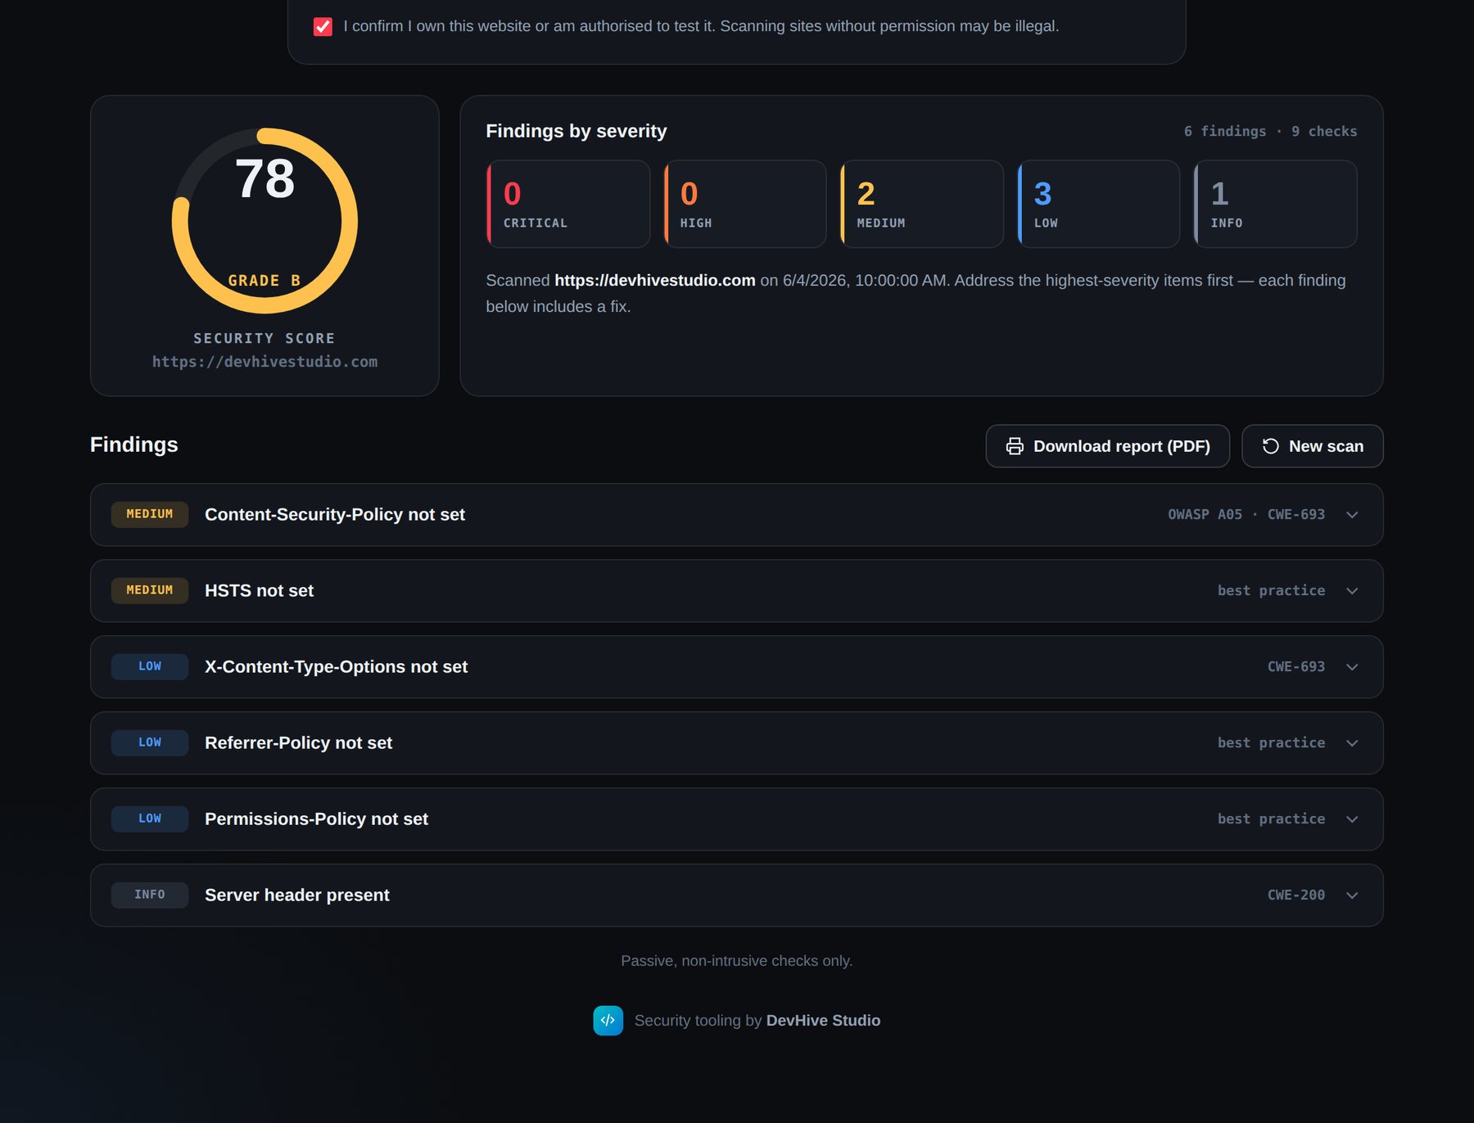Viewport: 1474px width, 1123px height.
Task: Click the LOW badge on X-Content-Type-Options row
Action: [150, 667]
